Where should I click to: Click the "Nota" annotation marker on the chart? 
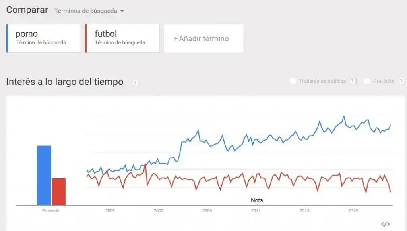[x=257, y=200]
